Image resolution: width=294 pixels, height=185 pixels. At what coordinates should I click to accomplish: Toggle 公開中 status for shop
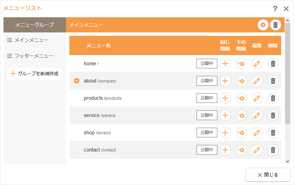point(207,133)
